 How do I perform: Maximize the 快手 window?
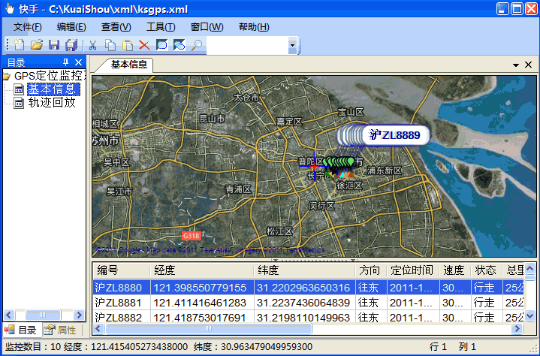pyautogui.click(x=517, y=8)
